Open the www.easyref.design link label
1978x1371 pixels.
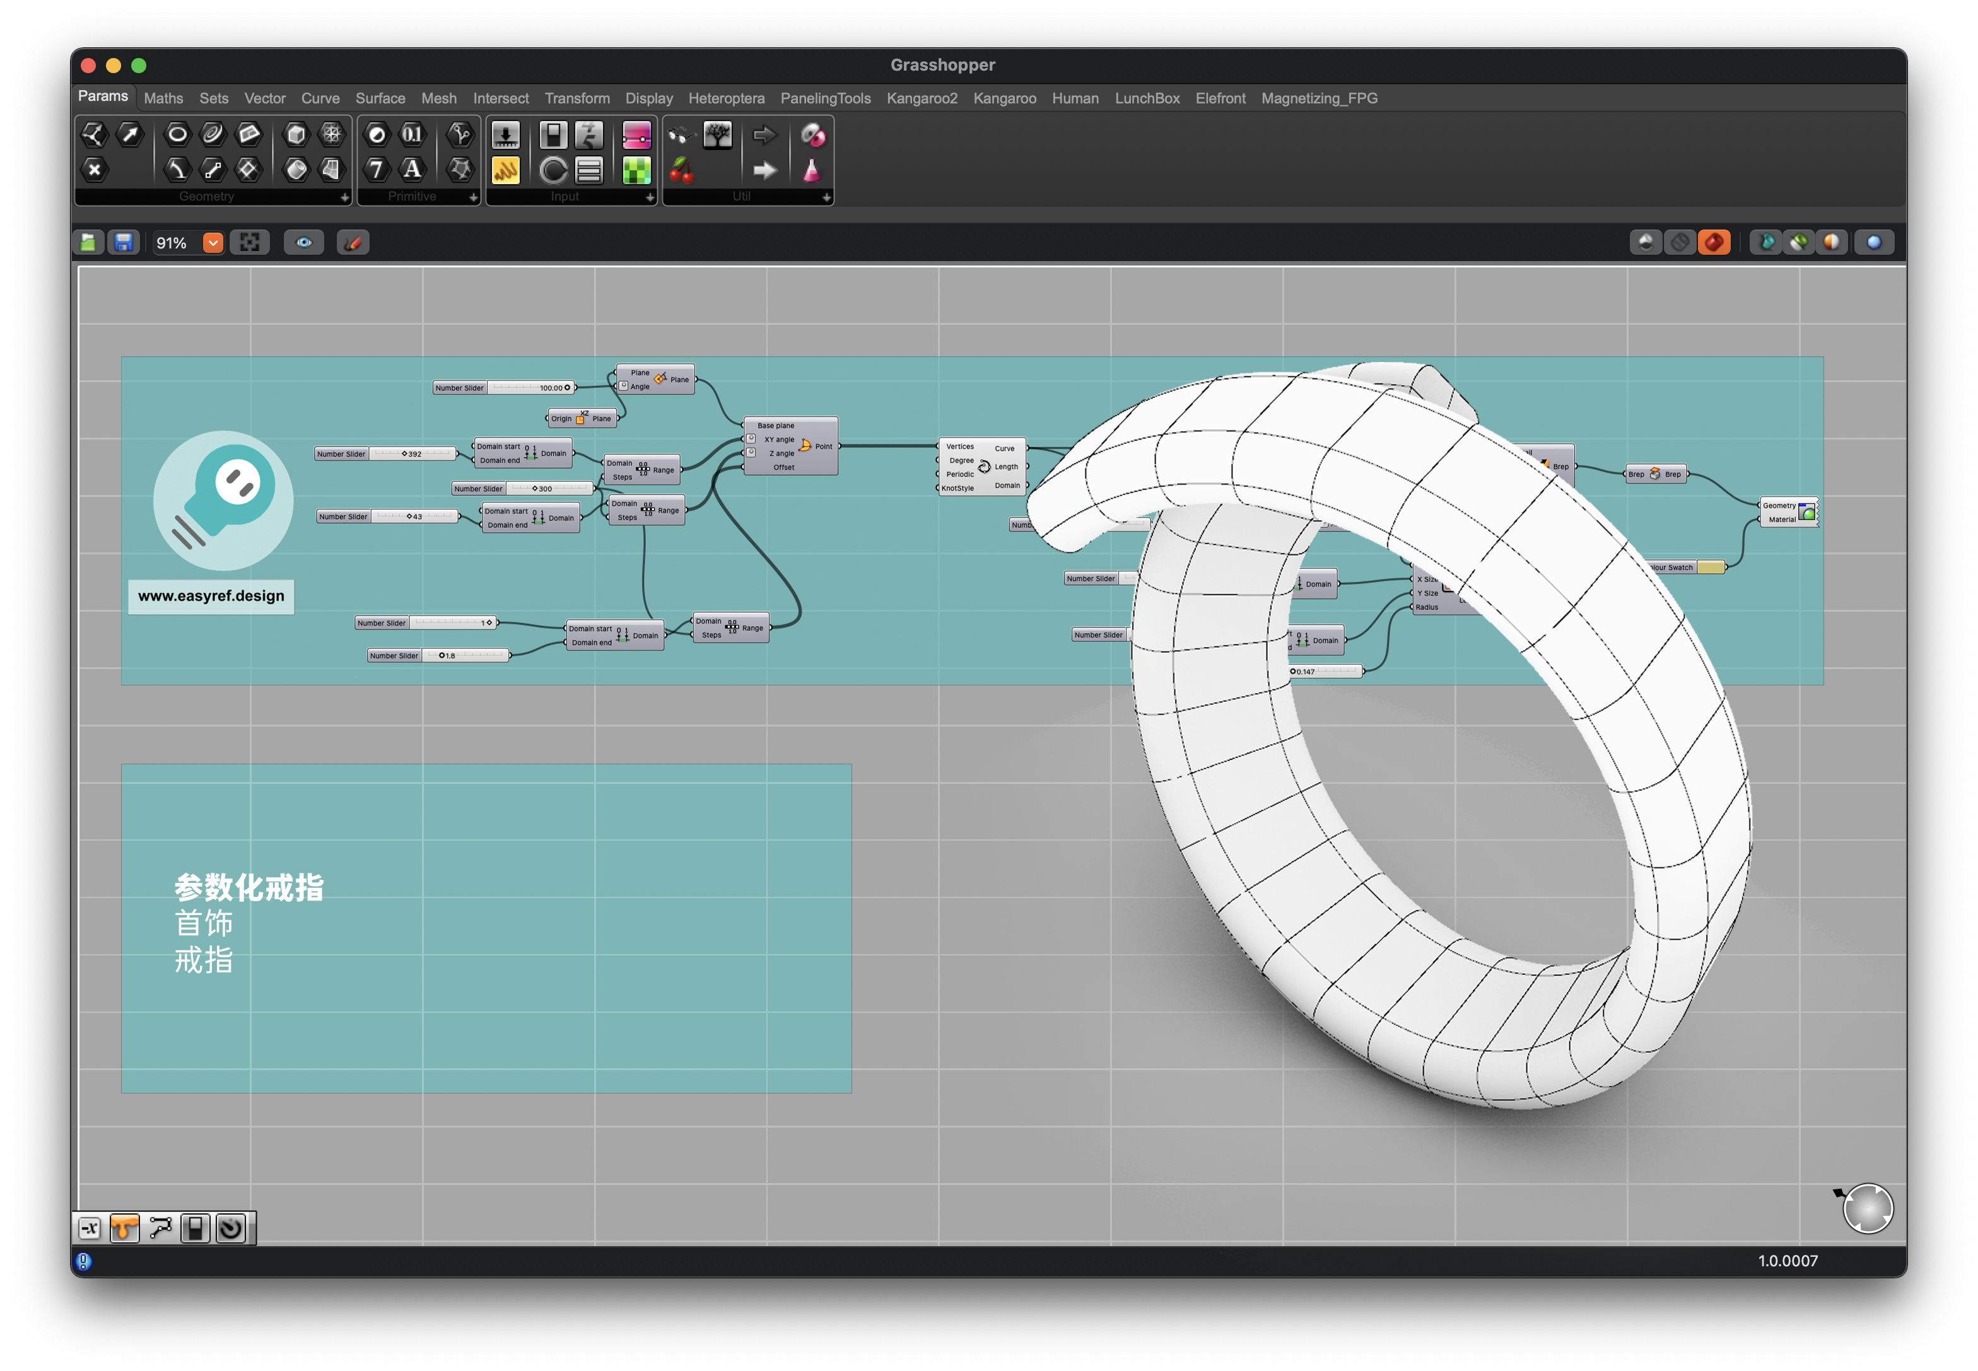(x=211, y=596)
